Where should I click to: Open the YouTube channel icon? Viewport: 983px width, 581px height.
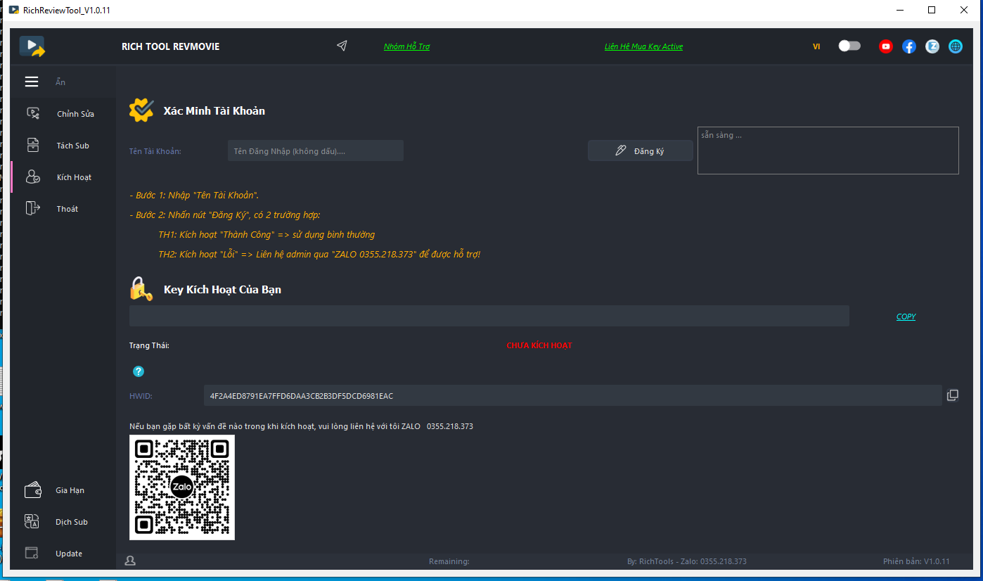click(886, 46)
